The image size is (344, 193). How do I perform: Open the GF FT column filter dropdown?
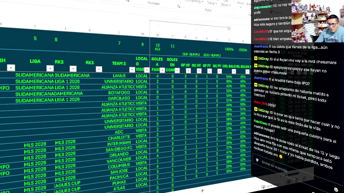tap(209, 71)
